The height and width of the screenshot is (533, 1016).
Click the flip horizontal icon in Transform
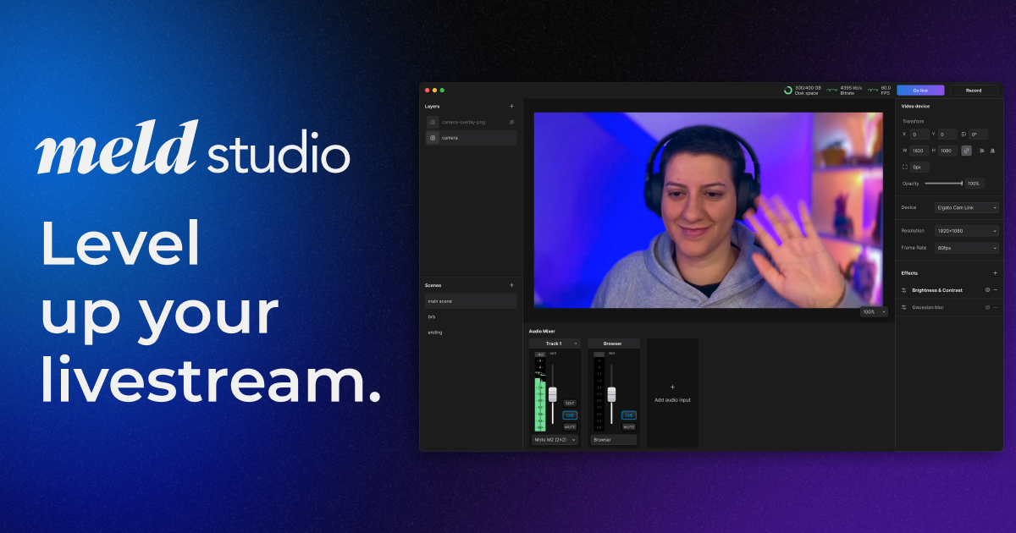pyautogui.click(x=982, y=151)
